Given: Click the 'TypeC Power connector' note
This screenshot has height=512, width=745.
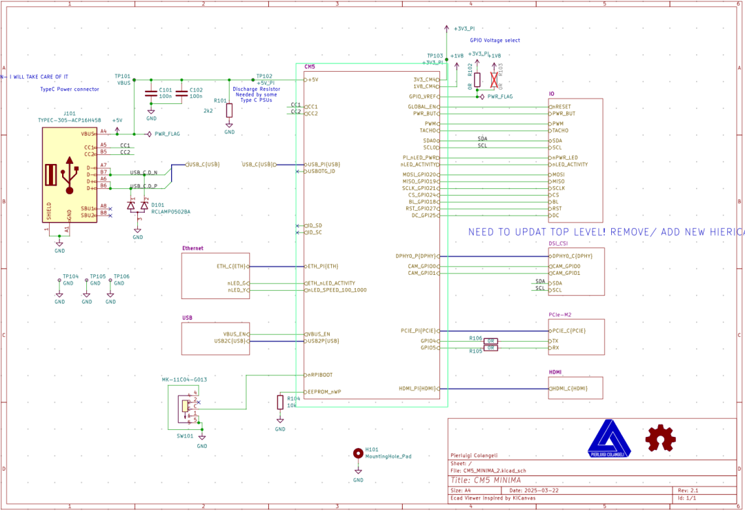Looking at the screenshot, I should point(70,89).
